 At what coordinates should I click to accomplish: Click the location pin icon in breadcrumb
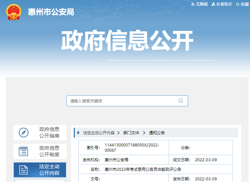coord(78,133)
